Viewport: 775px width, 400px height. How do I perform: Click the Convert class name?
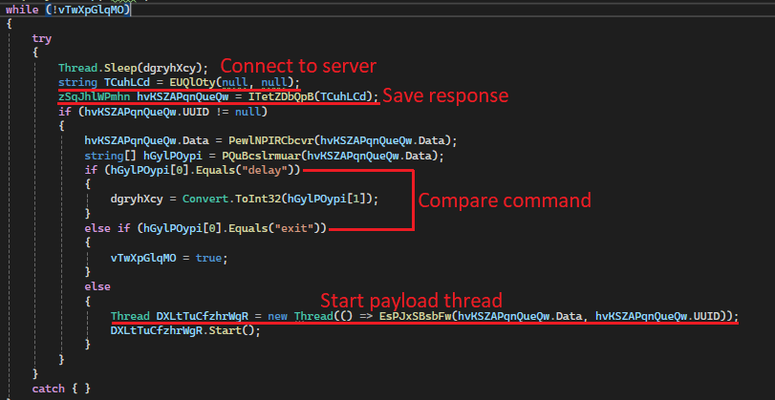coord(205,199)
